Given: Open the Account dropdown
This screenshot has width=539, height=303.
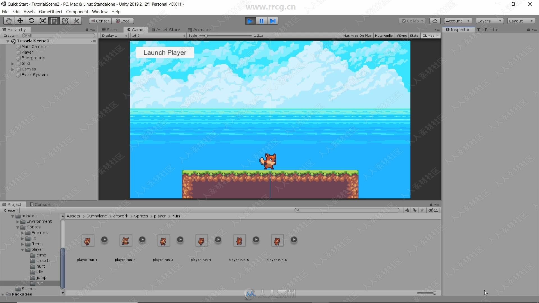Looking at the screenshot, I should 458,21.
